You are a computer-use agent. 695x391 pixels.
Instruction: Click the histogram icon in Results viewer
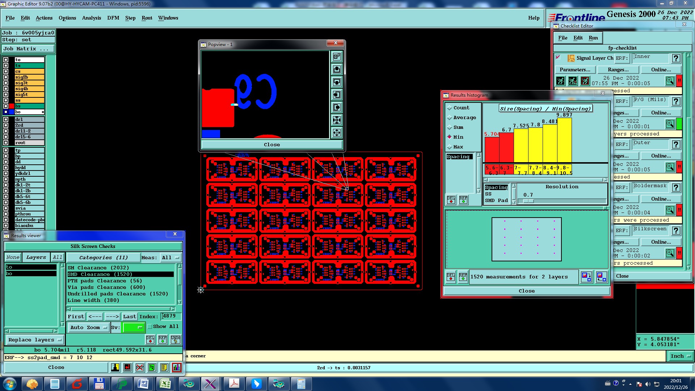pos(176,367)
